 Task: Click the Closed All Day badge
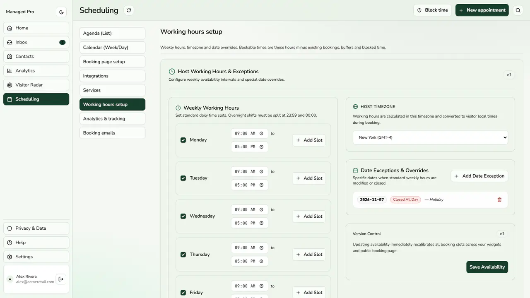pos(405,199)
